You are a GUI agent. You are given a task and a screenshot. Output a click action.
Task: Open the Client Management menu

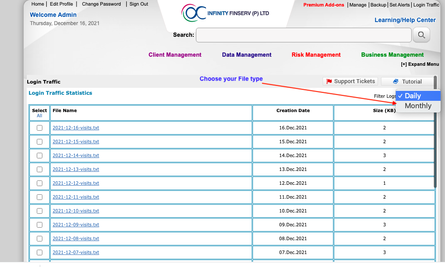175,55
